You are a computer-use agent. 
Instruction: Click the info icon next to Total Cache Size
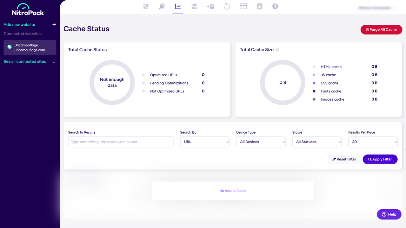[x=277, y=50]
